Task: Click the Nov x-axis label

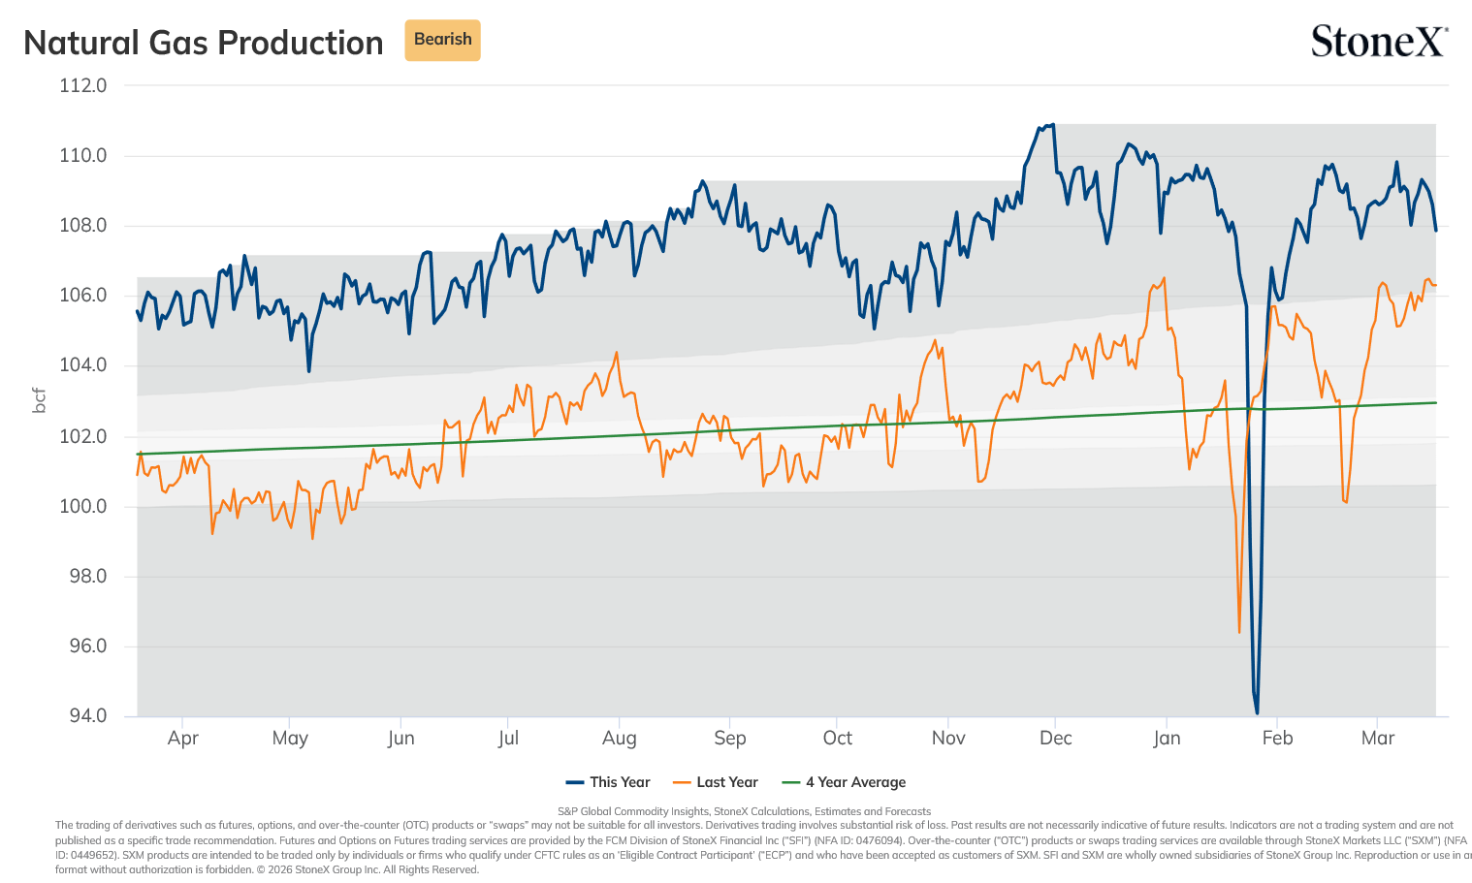Action: click(948, 739)
